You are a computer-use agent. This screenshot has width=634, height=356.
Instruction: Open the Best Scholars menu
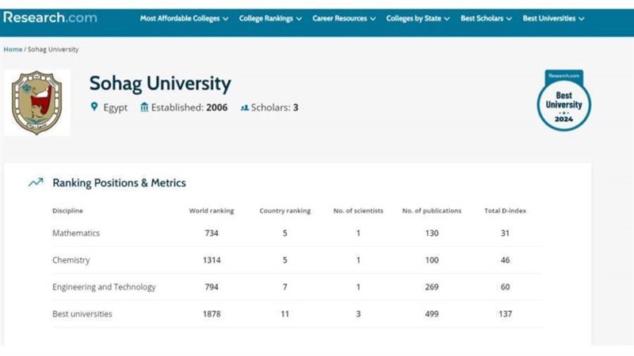[487, 18]
